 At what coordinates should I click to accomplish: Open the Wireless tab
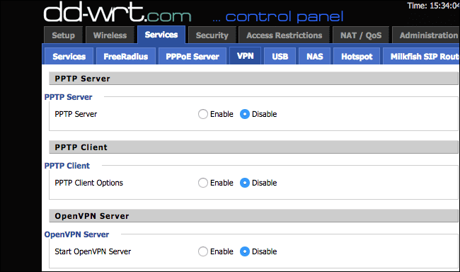110,35
